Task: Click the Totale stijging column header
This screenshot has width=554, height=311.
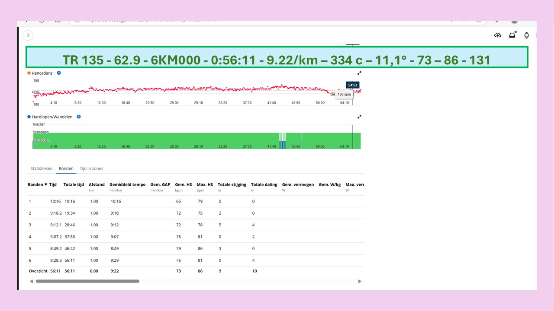Action: (232, 184)
